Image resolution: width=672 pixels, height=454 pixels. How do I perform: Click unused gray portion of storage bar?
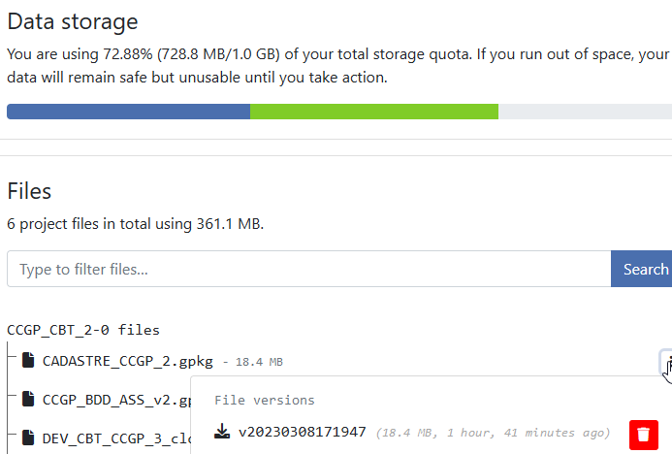[584, 112]
